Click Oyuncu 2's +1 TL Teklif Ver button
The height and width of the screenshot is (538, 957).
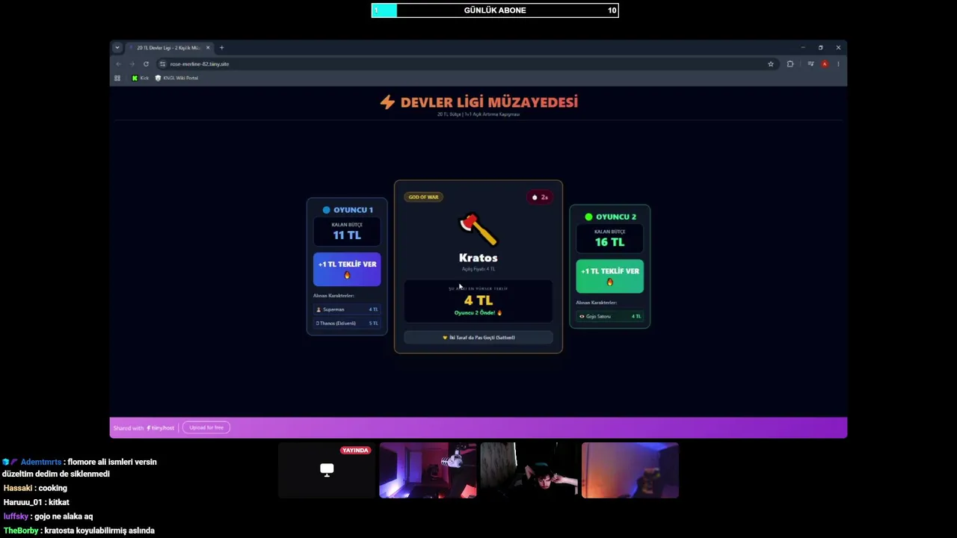click(x=609, y=276)
